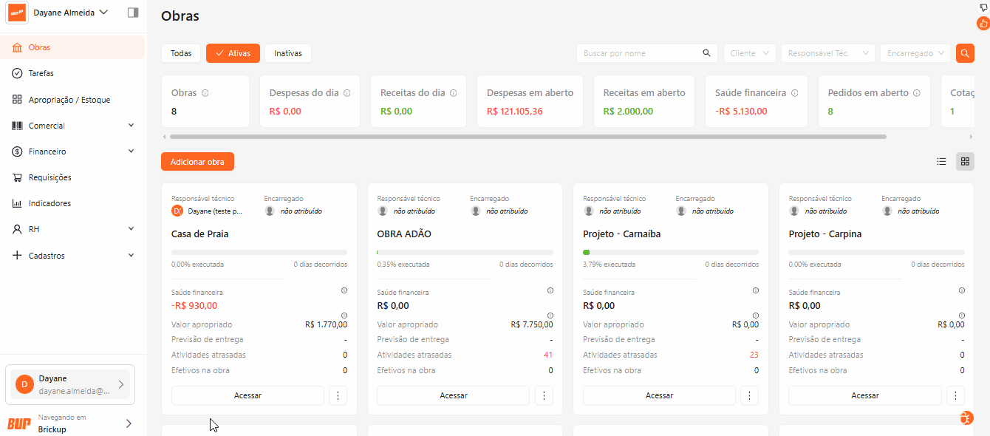The height and width of the screenshot is (436, 990).
Task: Switch to list view layout
Action: (941, 161)
